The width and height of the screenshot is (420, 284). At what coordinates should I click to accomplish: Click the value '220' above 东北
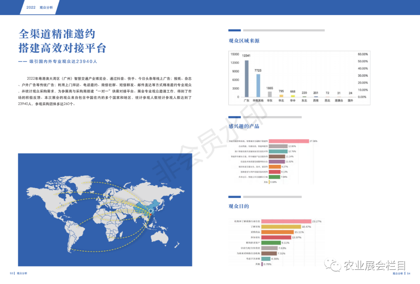click(304, 93)
